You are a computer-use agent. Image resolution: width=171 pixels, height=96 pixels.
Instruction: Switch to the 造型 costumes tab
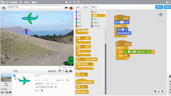click(86, 7)
